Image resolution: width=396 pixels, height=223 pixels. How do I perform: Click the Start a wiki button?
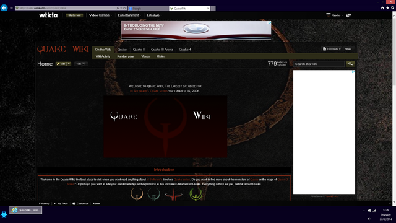click(x=74, y=15)
